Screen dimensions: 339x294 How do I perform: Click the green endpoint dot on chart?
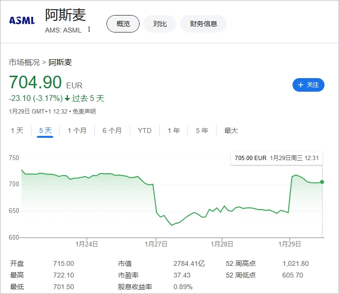coord(322,182)
